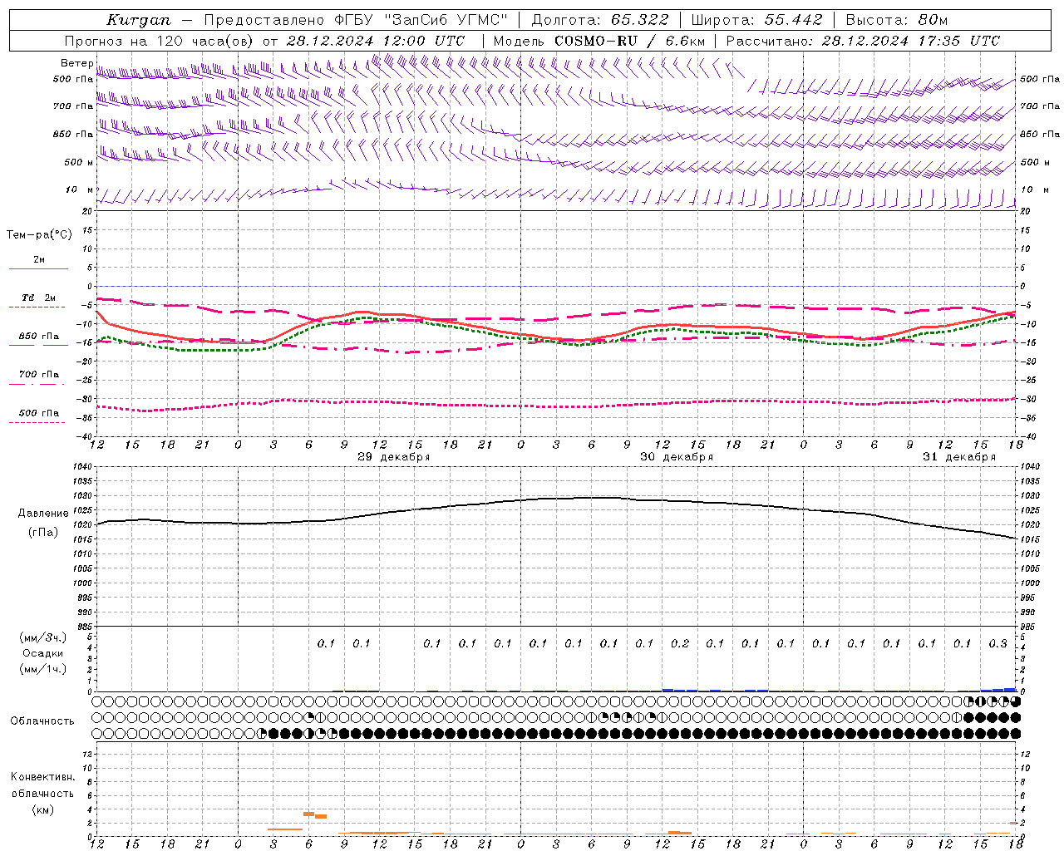Click the "(мм/3ч.)" precipitation unit label
The width and height of the screenshot is (1064, 851).
[42, 637]
